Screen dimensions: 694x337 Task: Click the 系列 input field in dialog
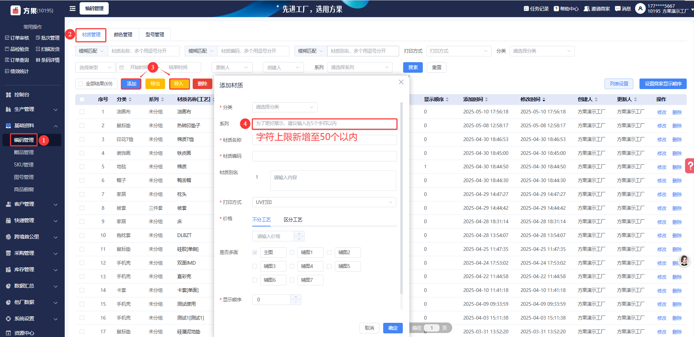[324, 124]
